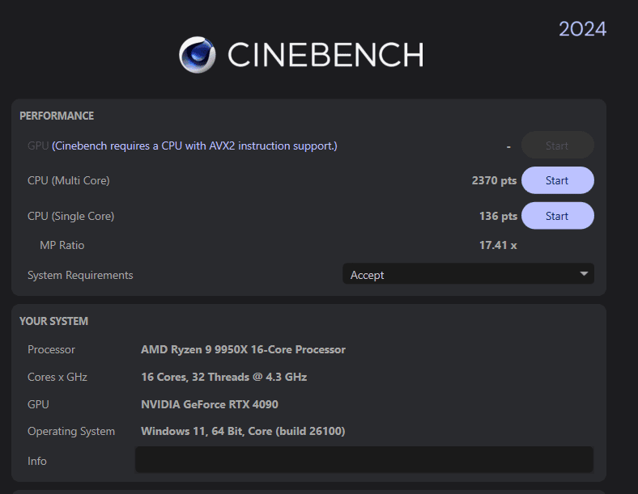638x494 pixels.
Task: Click the CPU (Single Core) label
Action: point(70,216)
